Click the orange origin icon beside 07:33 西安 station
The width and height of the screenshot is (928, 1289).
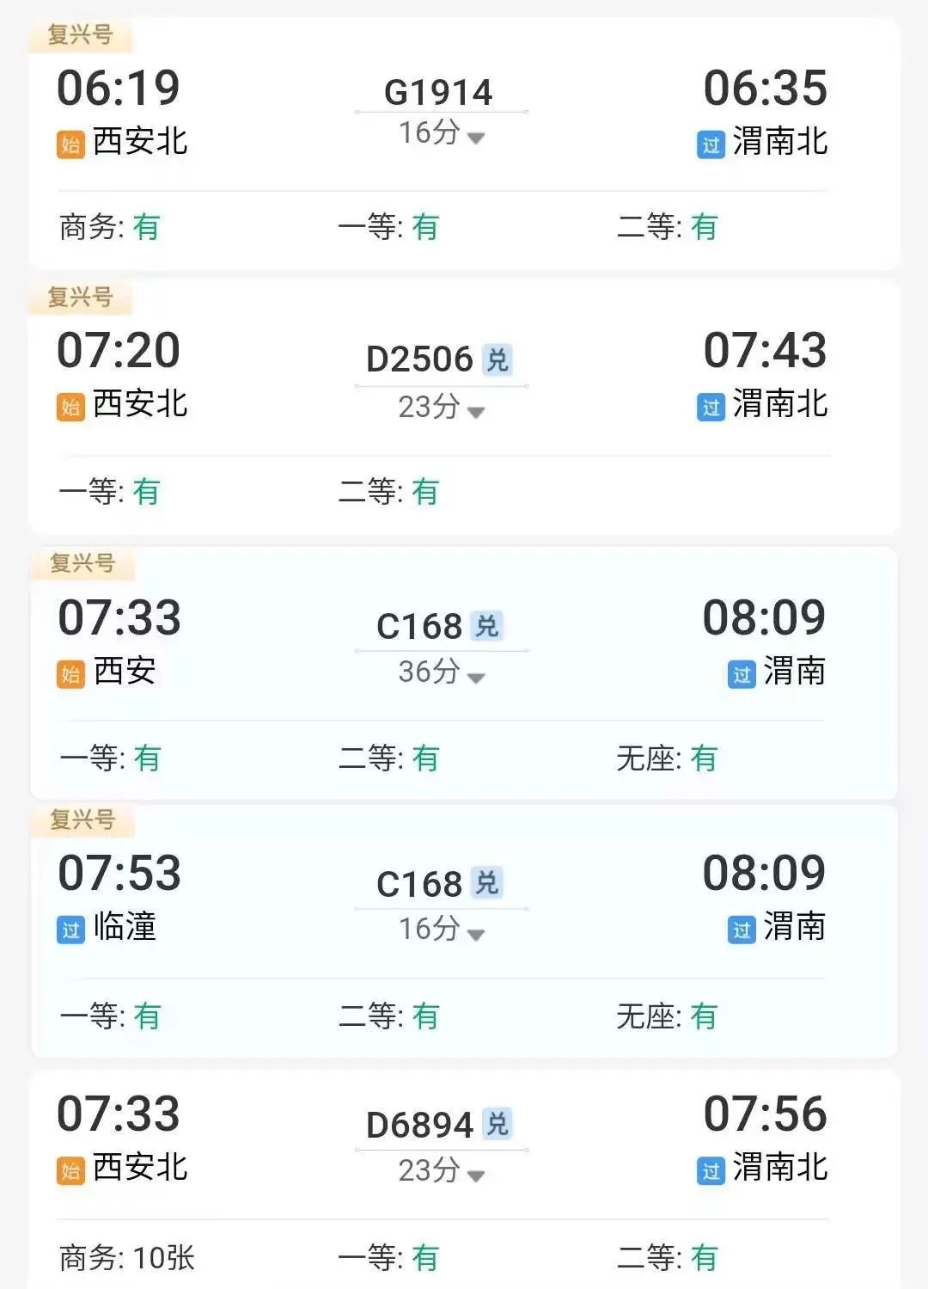[70, 673]
